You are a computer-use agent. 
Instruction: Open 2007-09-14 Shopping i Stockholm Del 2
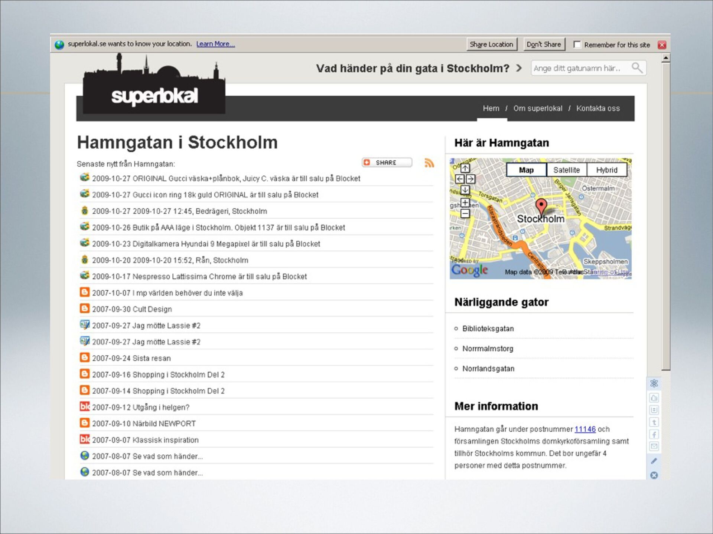coord(159,391)
